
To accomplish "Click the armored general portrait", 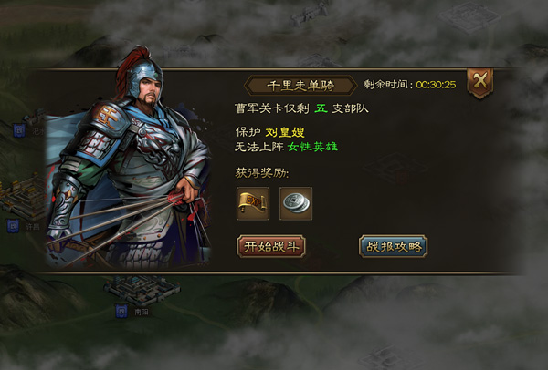I will [x=129, y=159].
